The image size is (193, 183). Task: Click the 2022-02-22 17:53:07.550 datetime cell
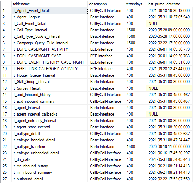[169, 179]
